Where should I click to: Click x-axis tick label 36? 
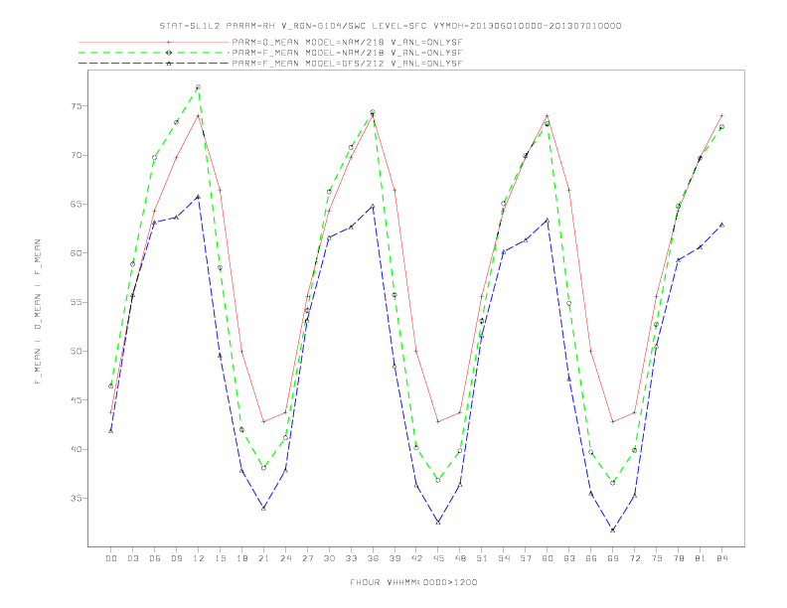click(373, 558)
